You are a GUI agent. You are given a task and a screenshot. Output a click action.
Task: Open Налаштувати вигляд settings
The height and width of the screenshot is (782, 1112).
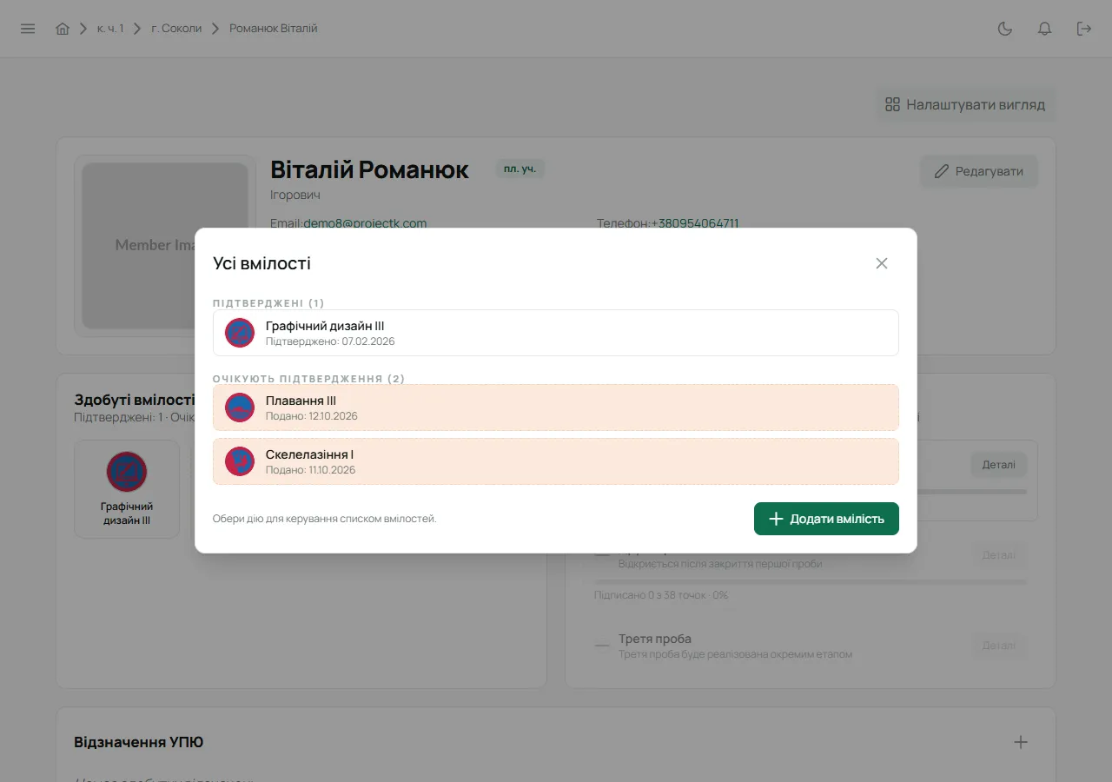(965, 105)
